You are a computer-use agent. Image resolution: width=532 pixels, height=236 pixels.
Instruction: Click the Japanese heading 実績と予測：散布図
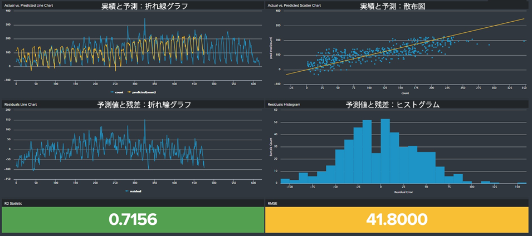396,7
